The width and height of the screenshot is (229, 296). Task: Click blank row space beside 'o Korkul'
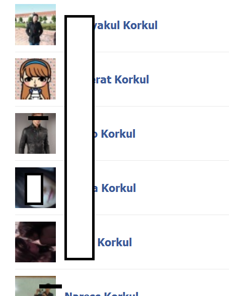click(x=183, y=134)
